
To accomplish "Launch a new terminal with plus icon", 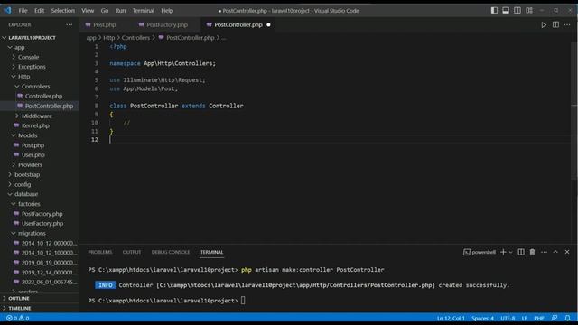I will point(503,252).
